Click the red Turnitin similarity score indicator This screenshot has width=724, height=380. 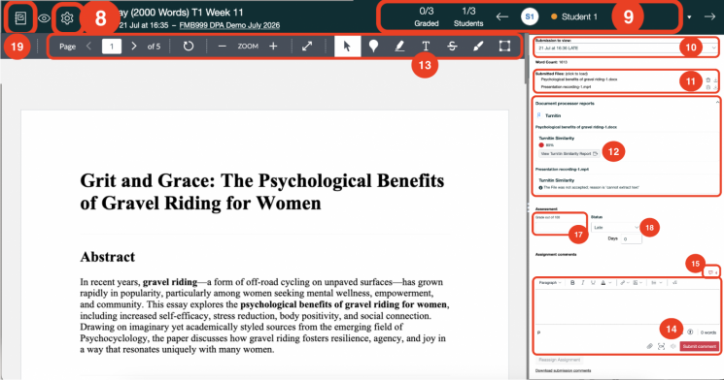point(541,145)
